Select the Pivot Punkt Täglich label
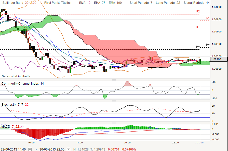The image size is (228, 151). point(58,3)
